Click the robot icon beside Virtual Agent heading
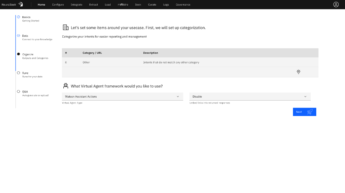The width and height of the screenshot is (345, 193). point(66,86)
